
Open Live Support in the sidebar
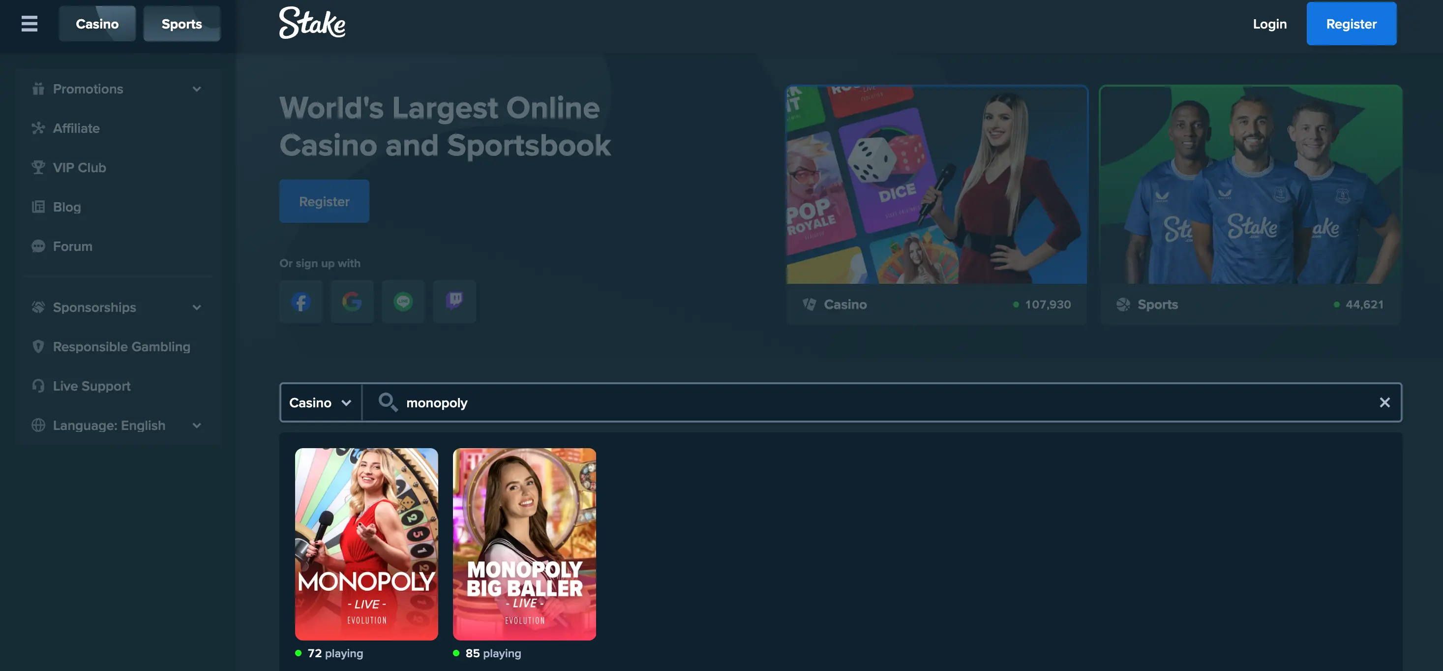91,386
